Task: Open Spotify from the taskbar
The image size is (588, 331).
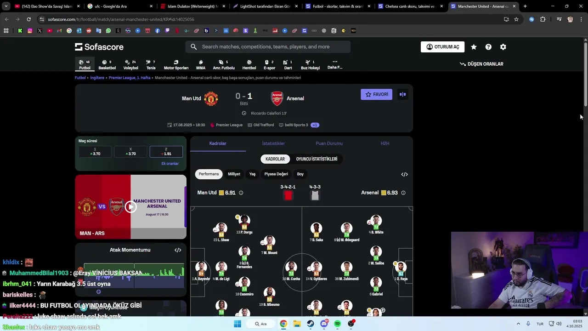Action: point(338,324)
